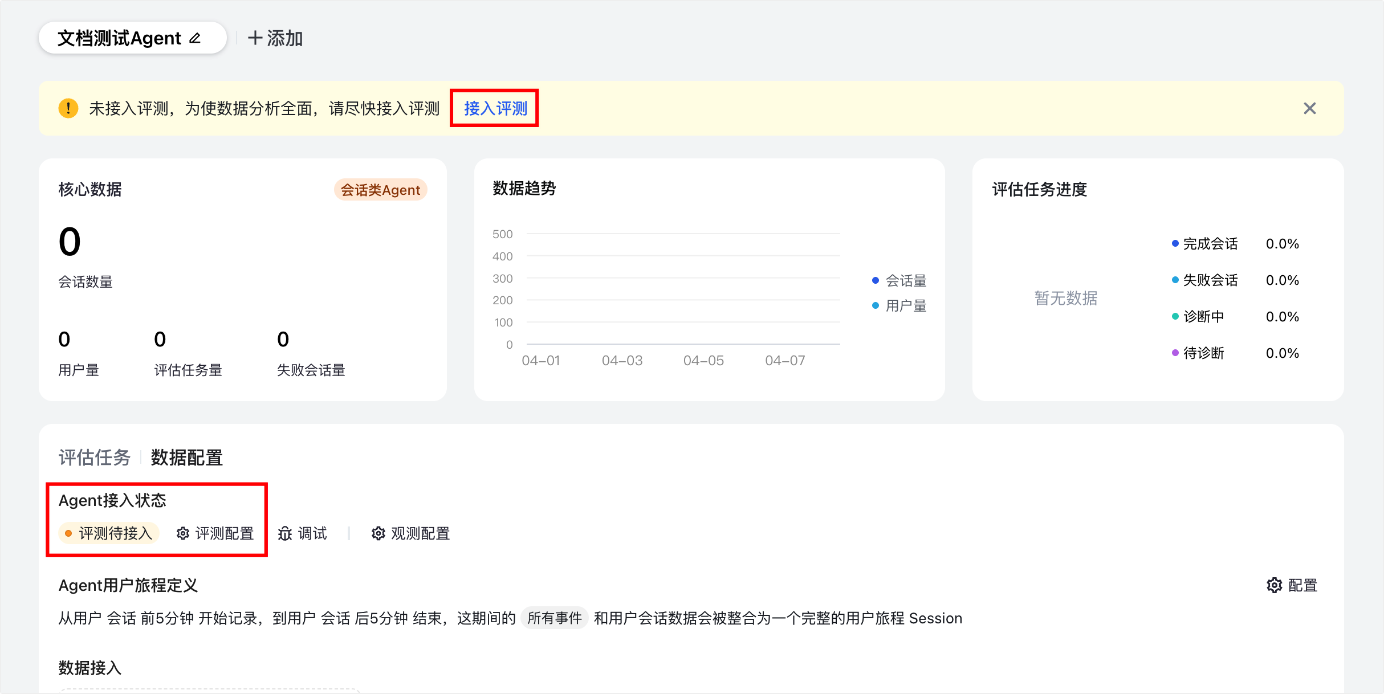This screenshot has height=694, width=1384.
Task: Click the 会话类Agent tag
Action: [x=380, y=190]
